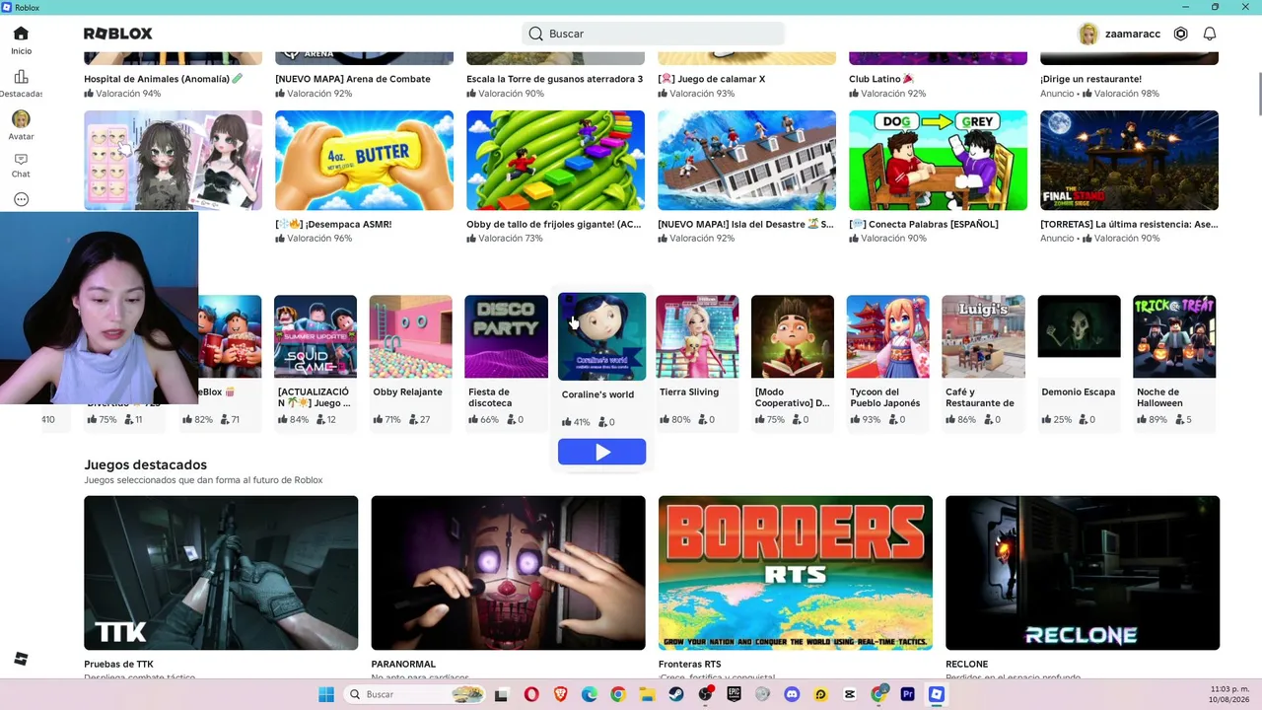Click the ¡Dirige un restaurante! ad title
This screenshot has height=710, width=1262.
pos(1090,79)
